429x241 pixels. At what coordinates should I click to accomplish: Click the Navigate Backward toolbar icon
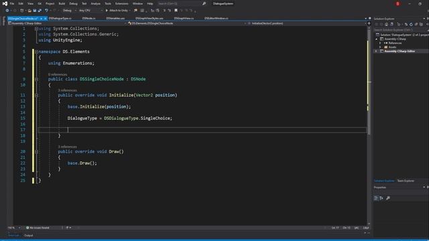coord(7,11)
